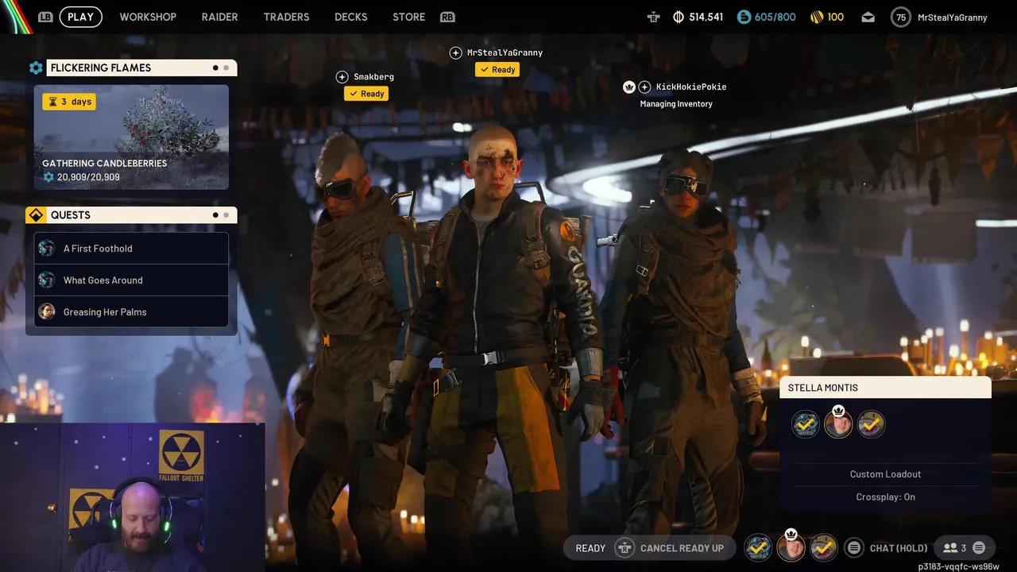This screenshot has width=1017, height=572.
Task: Click the blue token icon beside 605/800
Action: 744,17
